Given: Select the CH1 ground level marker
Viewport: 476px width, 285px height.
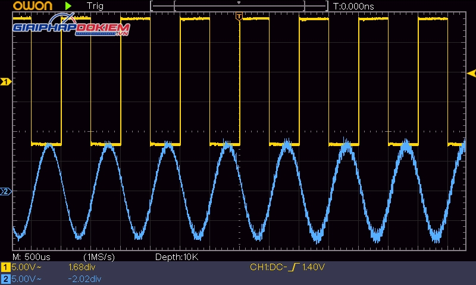Looking at the screenshot, I should pyautogui.click(x=6, y=82).
